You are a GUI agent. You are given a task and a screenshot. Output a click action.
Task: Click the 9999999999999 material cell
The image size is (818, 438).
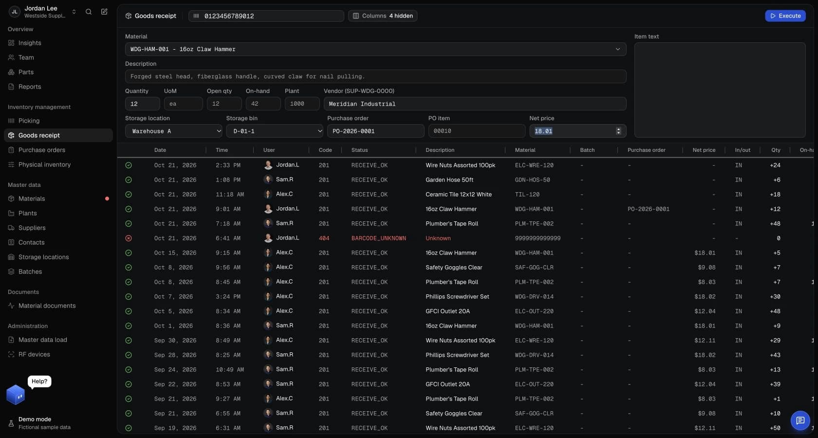coord(538,238)
